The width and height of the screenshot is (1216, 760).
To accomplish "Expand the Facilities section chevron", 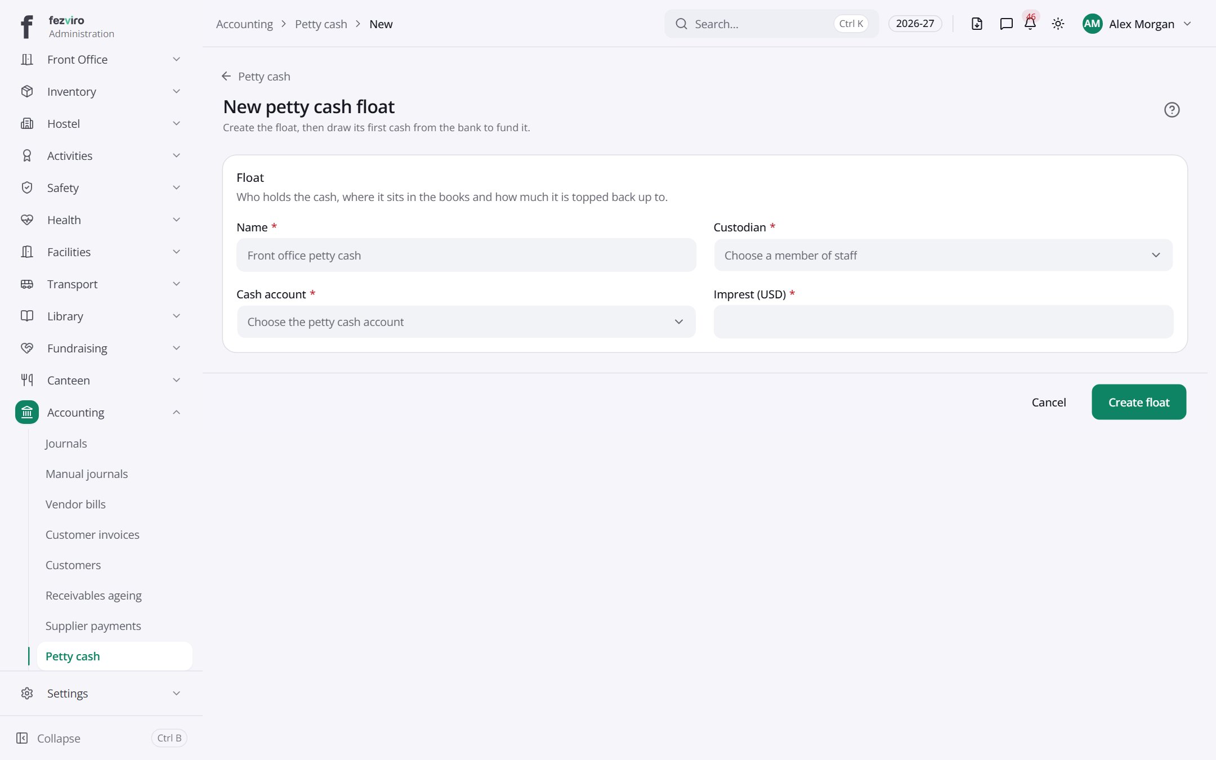I will click(x=176, y=252).
